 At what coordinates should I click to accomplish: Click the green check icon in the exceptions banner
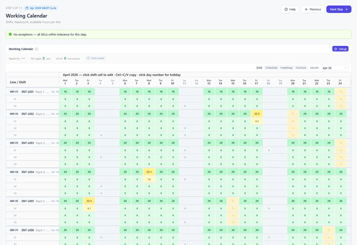[x=10, y=35]
